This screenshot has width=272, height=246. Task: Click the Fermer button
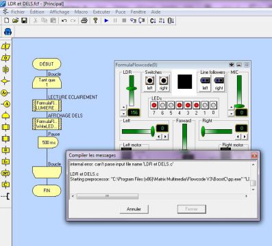191,209
